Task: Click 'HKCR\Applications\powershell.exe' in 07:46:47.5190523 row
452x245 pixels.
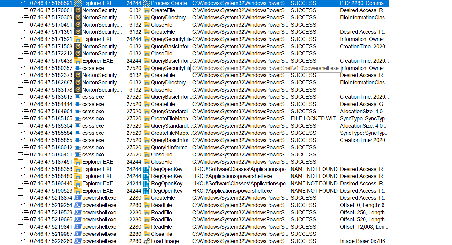Action: pyautogui.click(x=232, y=191)
